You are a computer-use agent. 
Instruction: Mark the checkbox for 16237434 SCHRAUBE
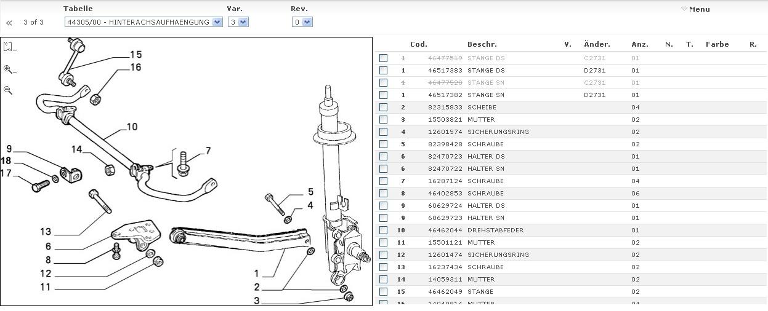(x=384, y=267)
